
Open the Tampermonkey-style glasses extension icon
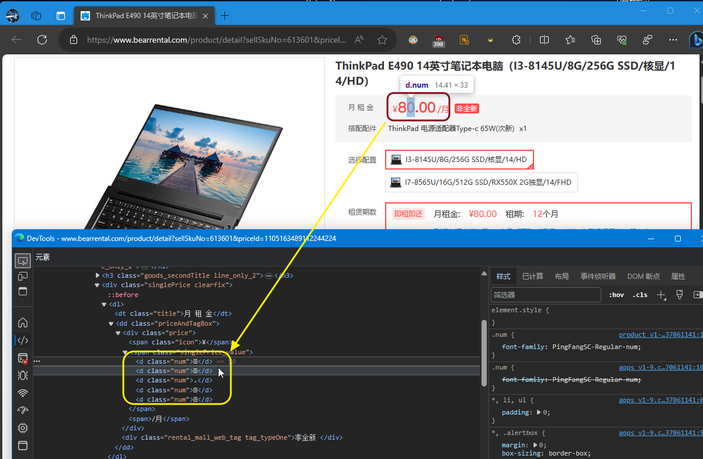(413, 40)
